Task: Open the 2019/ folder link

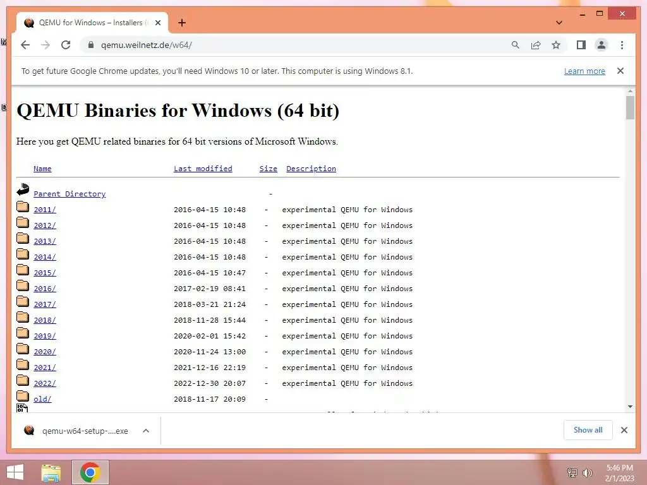Action: pyautogui.click(x=45, y=336)
